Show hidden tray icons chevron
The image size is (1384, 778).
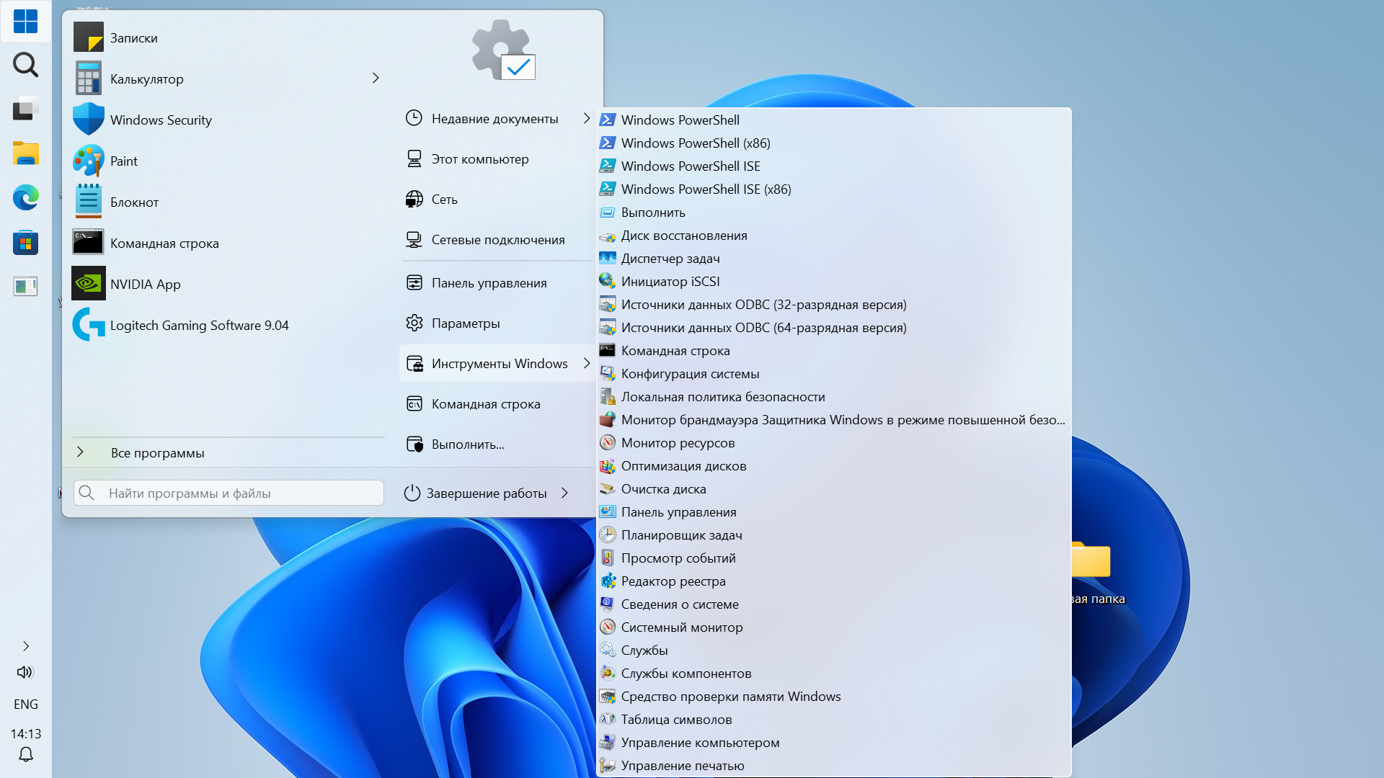click(x=25, y=646)
